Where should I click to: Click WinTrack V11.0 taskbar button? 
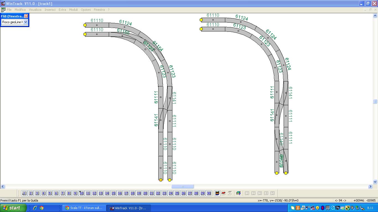tap(129, 208)
